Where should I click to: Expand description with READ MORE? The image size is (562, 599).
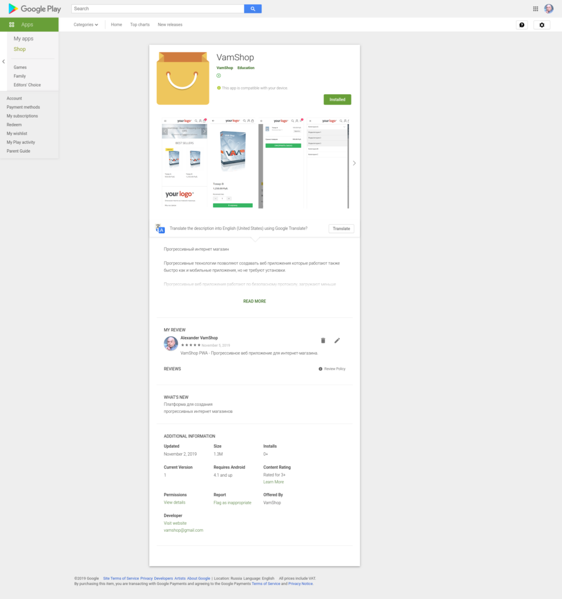254,301
